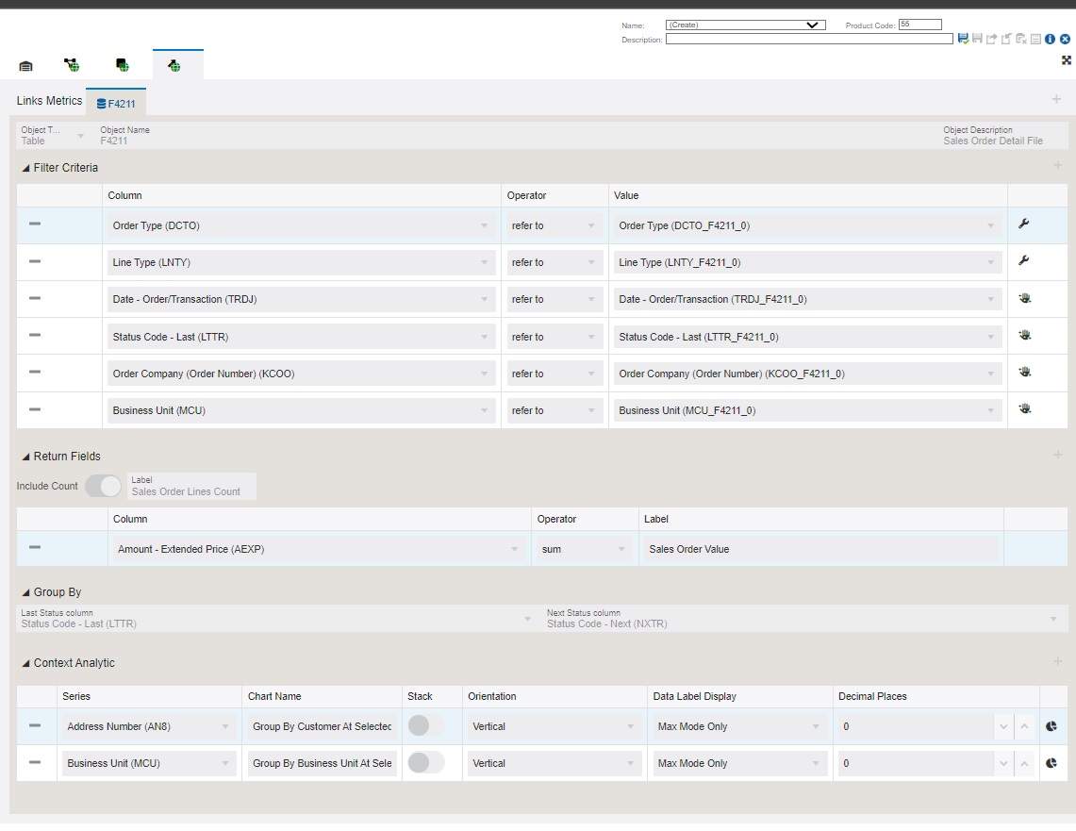Click pie chart icon in Address Number row
This screenshot has width=1076, height=831.
coord(1051,726)
